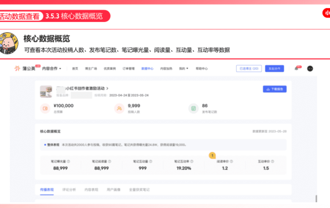330x208 pixels.
Task: Click the 1.5 互动单价 value
Action: (x=266, y=168)
